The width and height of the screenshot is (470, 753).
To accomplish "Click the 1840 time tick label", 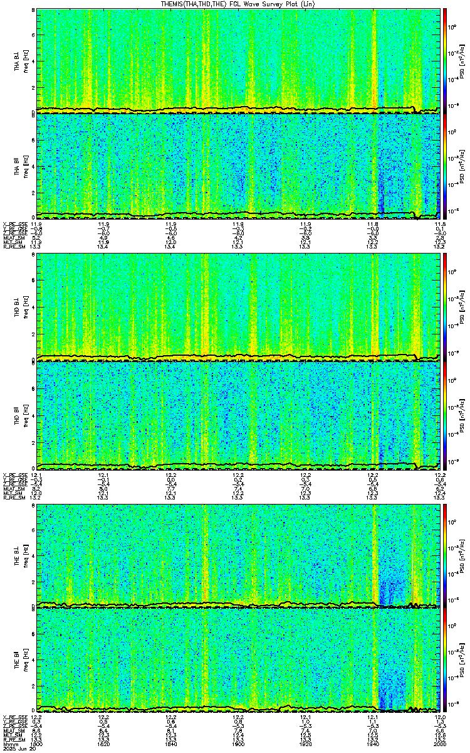I will point(171,744).
